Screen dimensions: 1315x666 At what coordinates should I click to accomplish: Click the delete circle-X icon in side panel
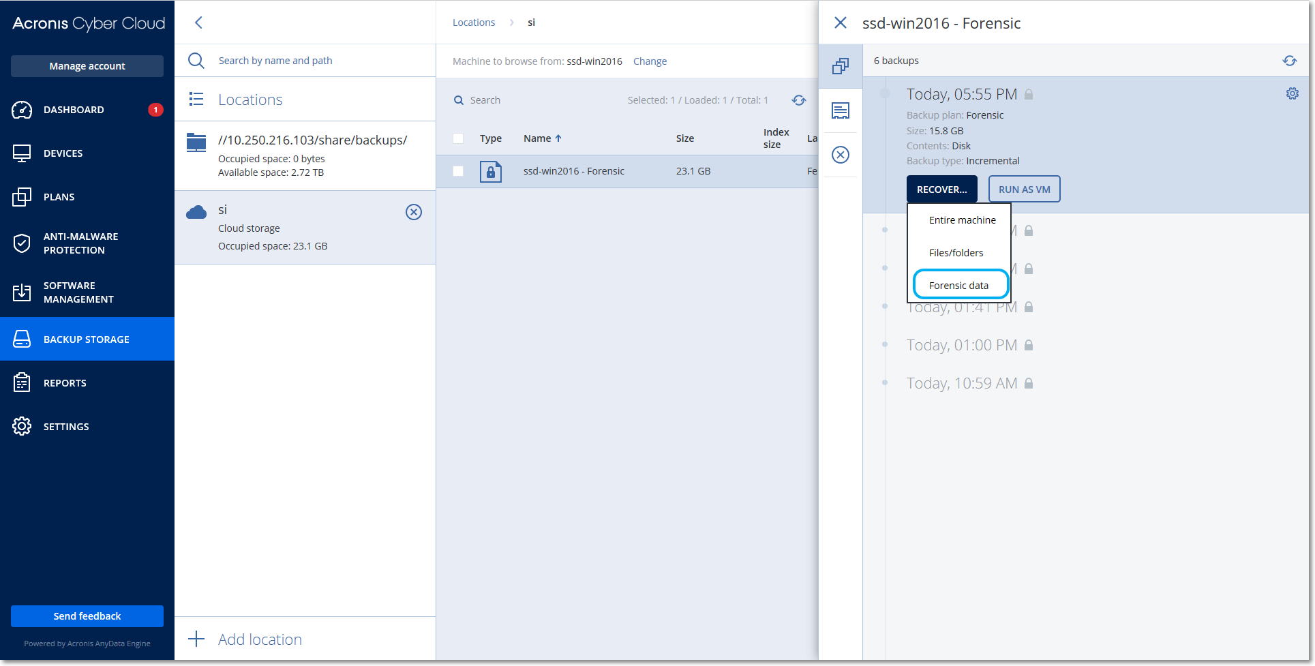[841, 155]
